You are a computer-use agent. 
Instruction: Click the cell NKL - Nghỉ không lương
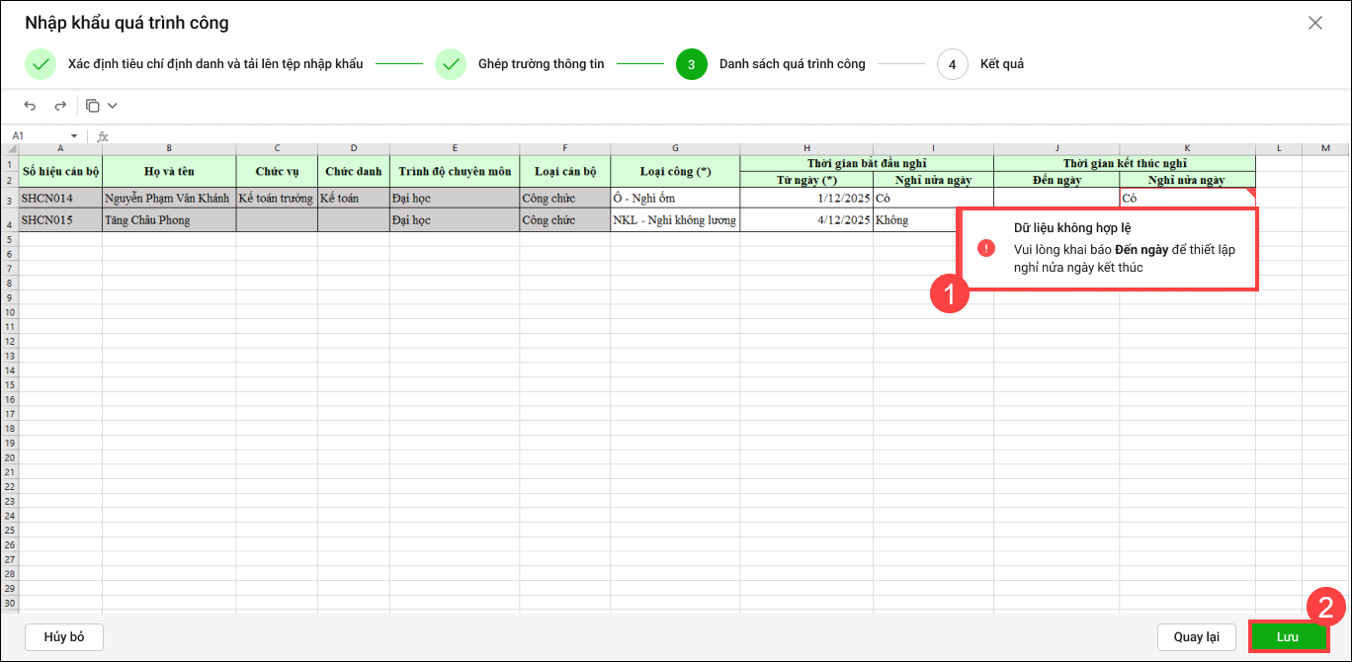[674, 220]
